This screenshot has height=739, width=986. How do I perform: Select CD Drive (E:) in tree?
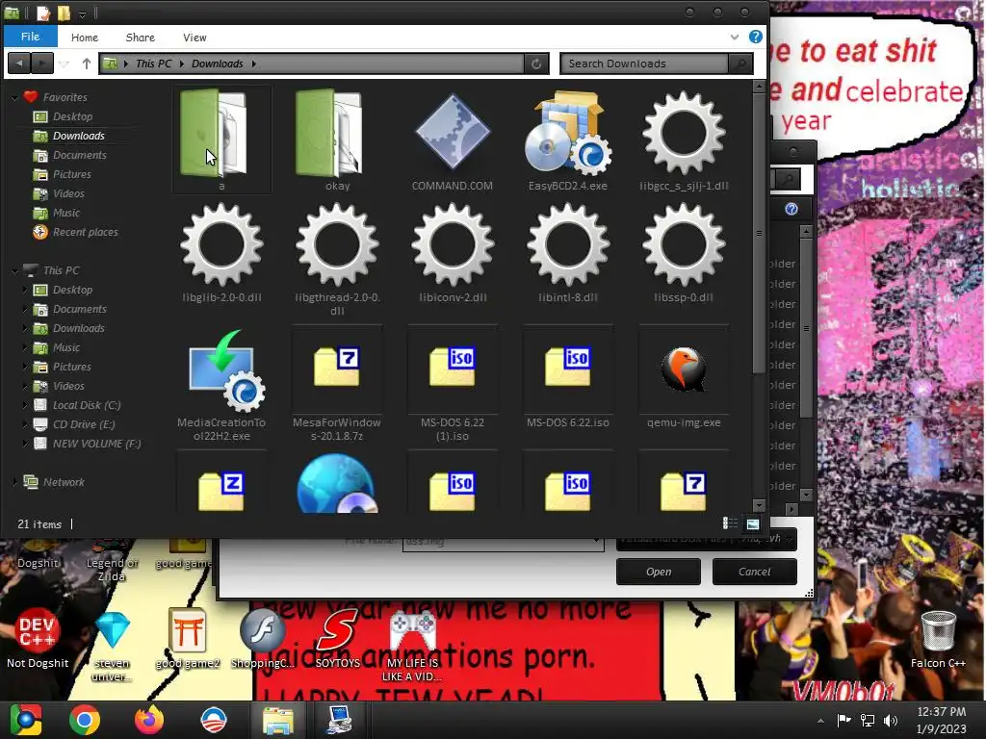click(x=83, y=424)
